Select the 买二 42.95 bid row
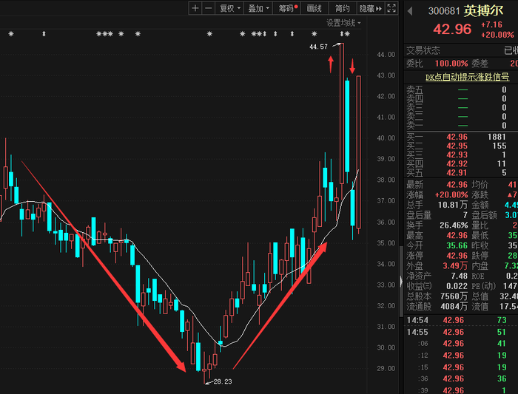The height and width of the screenshot is (394, 518). 461,146
